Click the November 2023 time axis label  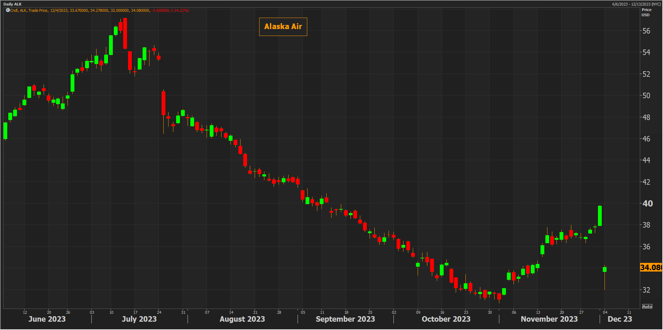click(x=549, y=319)
